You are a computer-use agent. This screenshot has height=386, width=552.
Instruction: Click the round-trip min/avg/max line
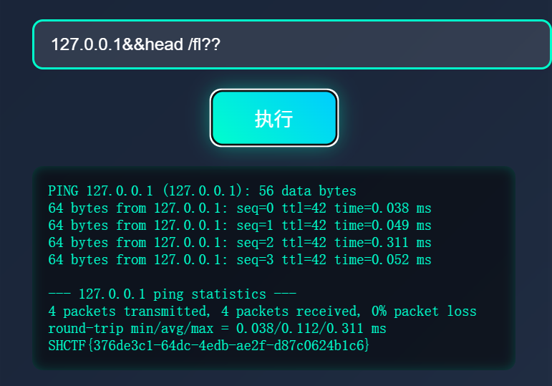(x=217, y=329)
